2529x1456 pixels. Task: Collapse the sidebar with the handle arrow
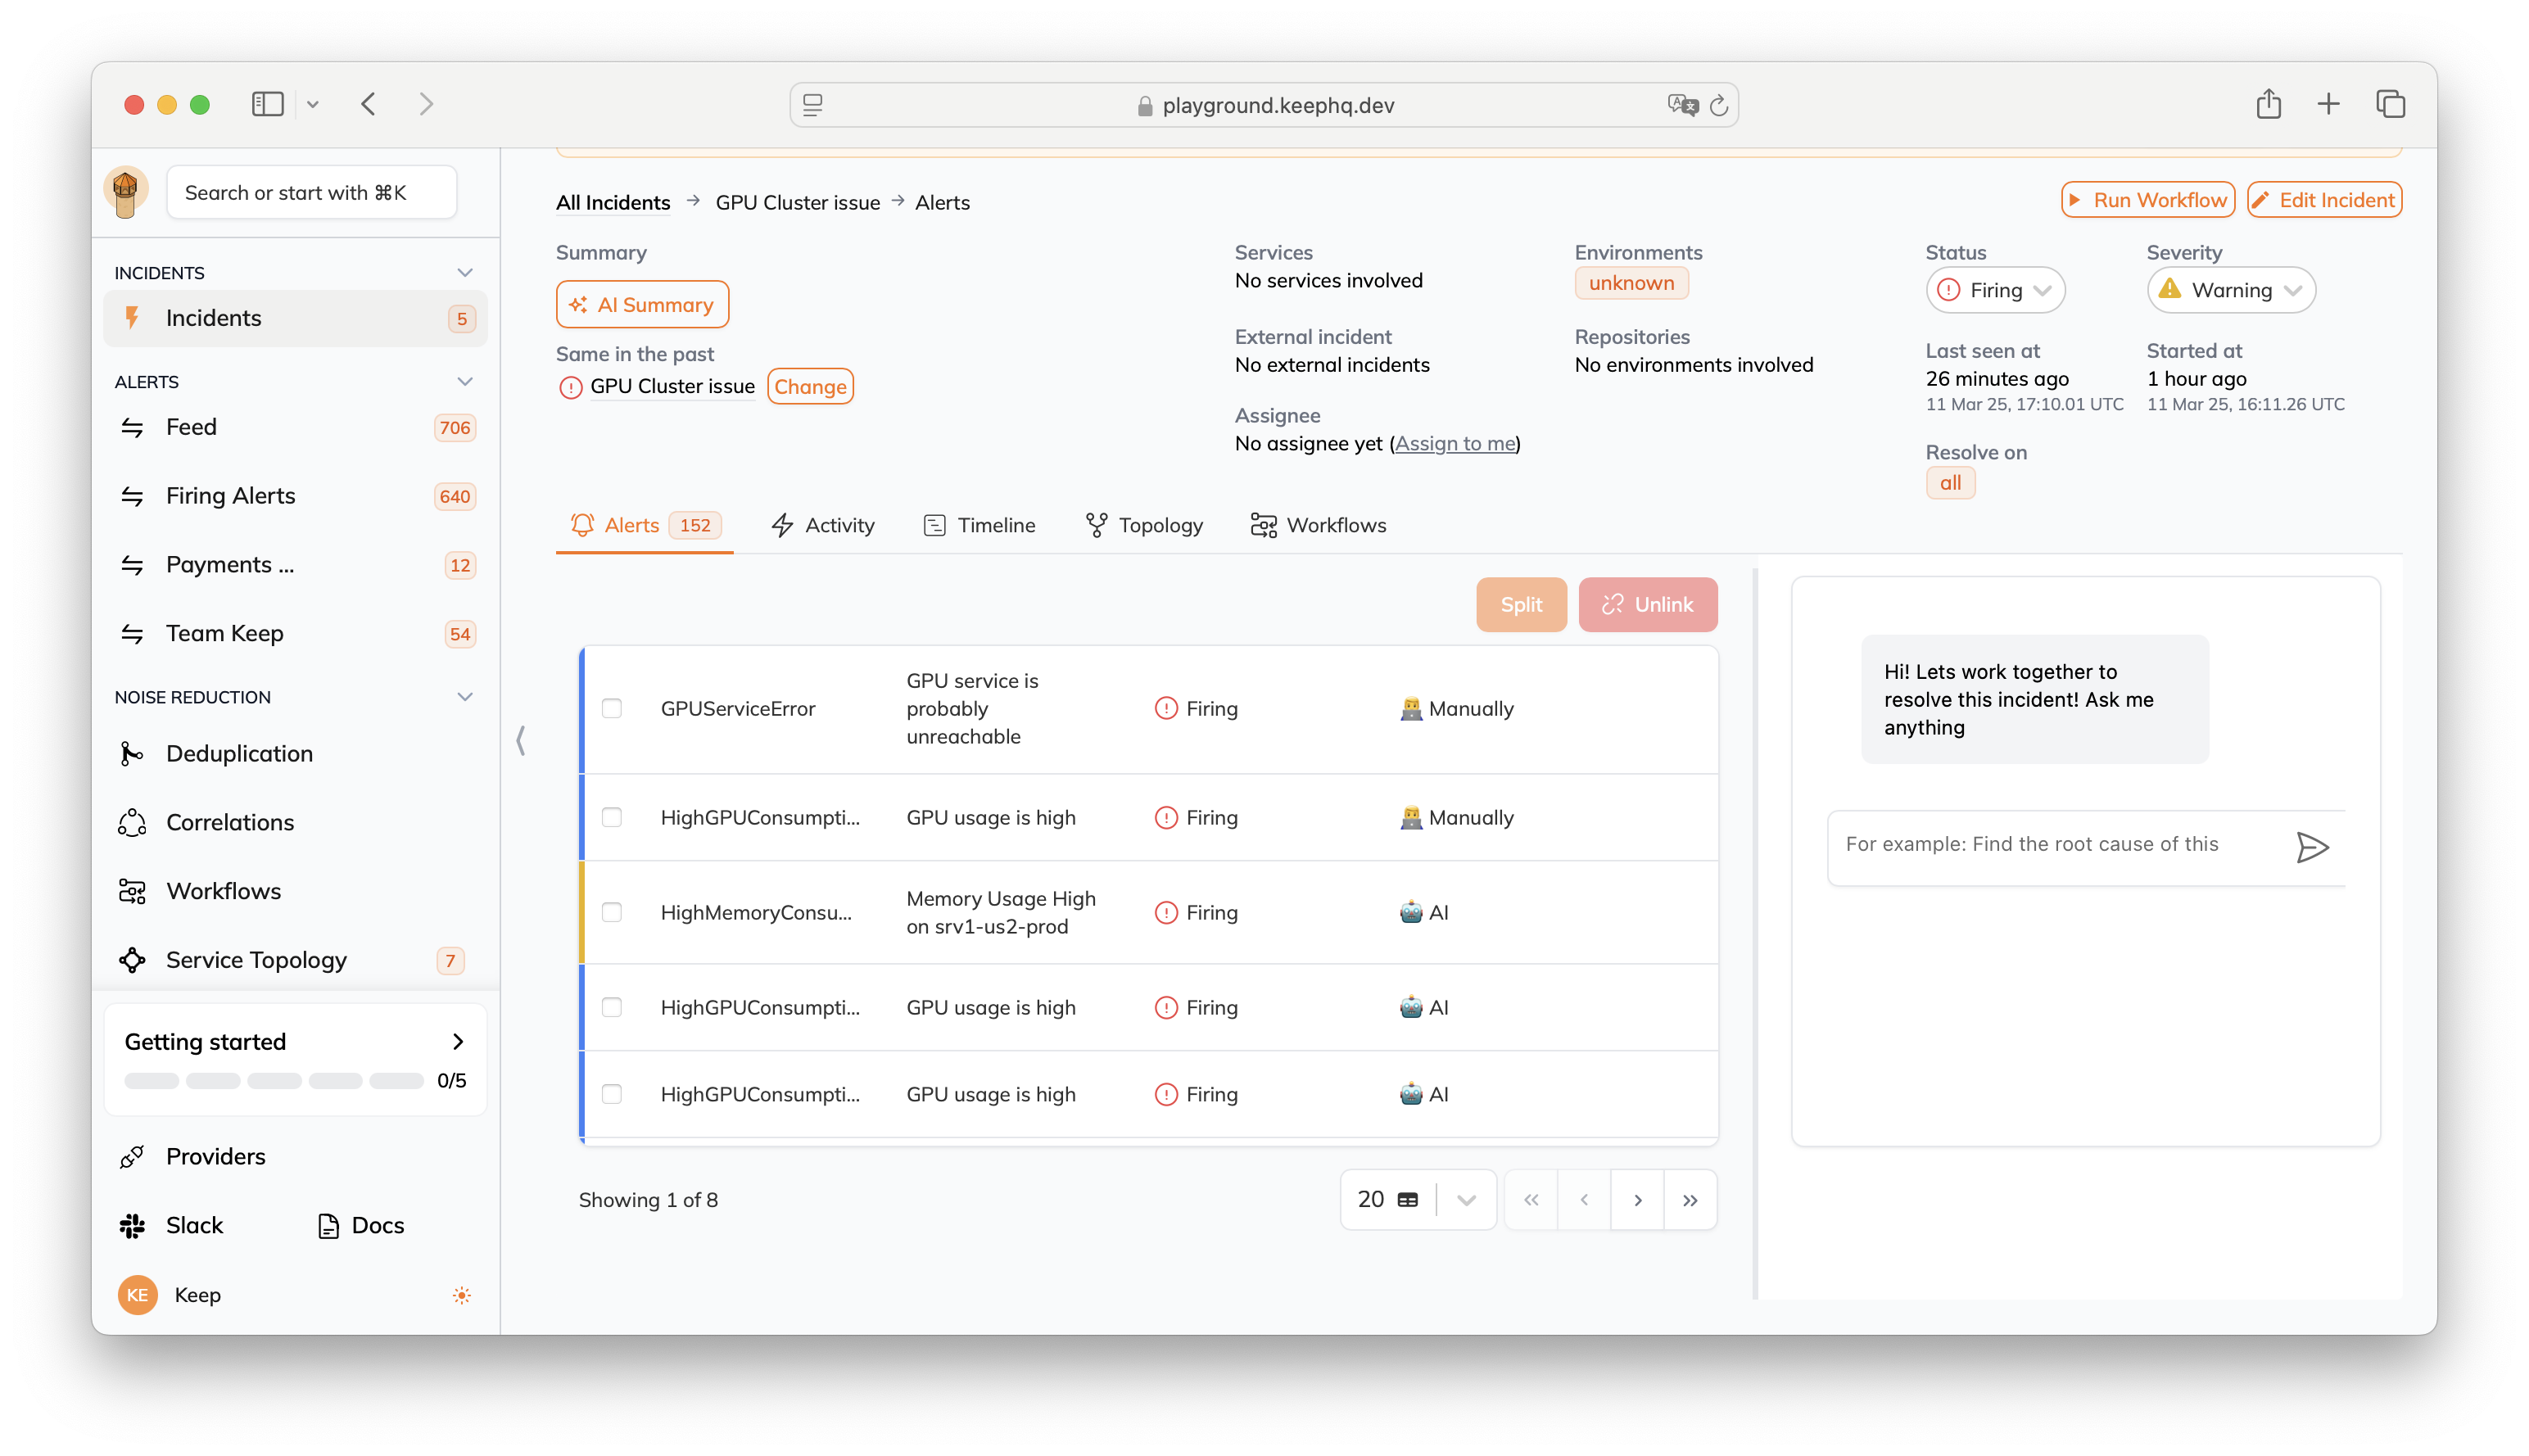pyautogui.click(x=521, y=741)
